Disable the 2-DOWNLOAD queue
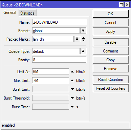The height and width of the screenshot is (130, 131). pos(111,42)
